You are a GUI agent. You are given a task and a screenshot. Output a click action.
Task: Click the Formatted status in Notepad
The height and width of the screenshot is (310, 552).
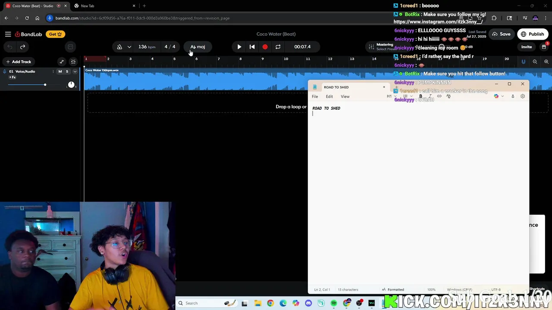click(x=393, y=290)
